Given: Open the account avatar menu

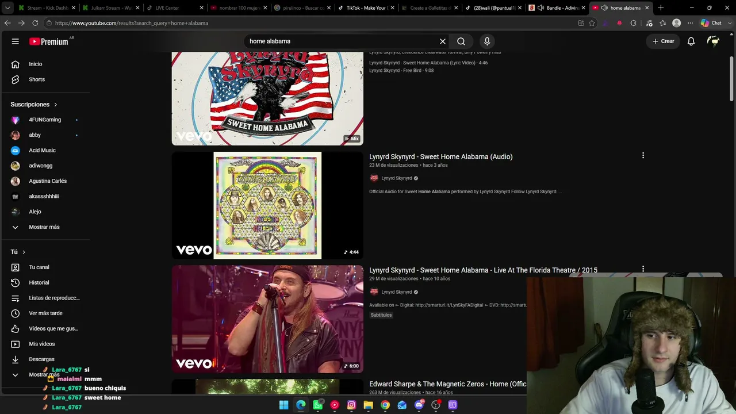Looking at the screenshot, I should [x=714, y=41].
